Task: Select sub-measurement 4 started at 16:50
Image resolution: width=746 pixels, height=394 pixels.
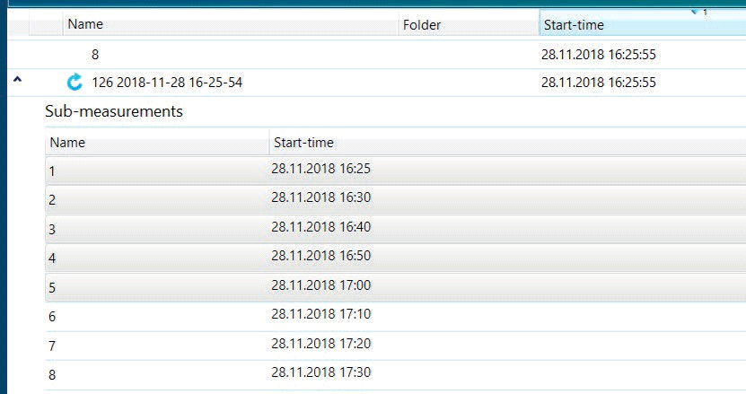Action: (x=52, y=258)
